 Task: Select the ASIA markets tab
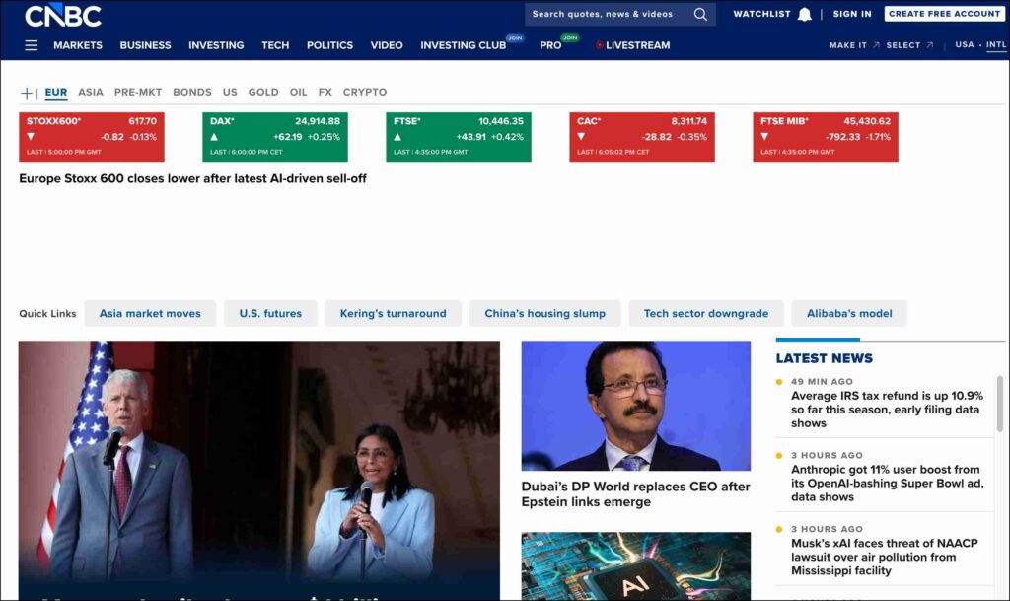tap(91, 92)
